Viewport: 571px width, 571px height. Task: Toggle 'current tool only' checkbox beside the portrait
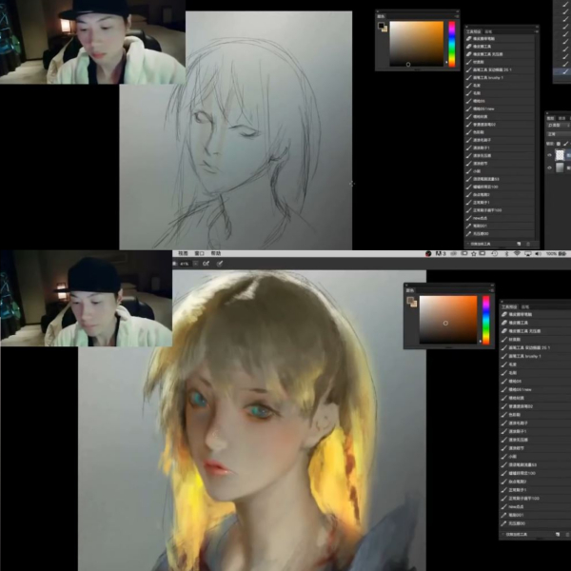click(x=503, y=534)
